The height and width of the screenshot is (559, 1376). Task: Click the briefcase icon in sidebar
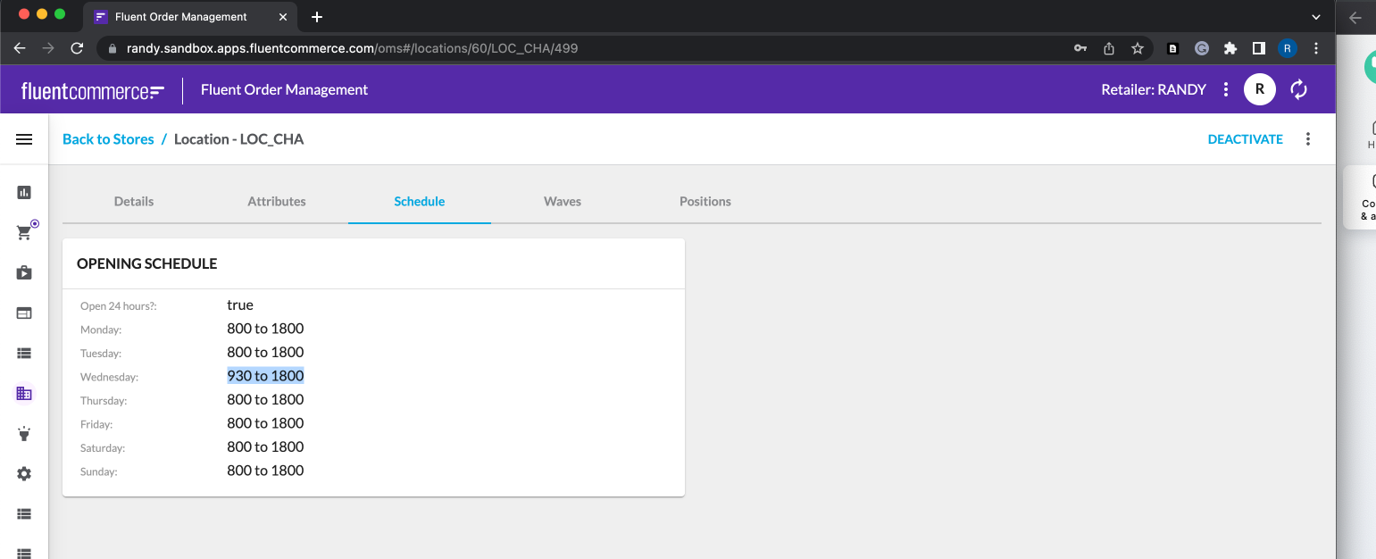tap(24, 273)
